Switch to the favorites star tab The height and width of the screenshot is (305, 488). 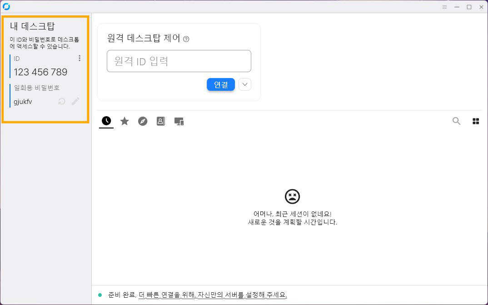tap(124, 121)
